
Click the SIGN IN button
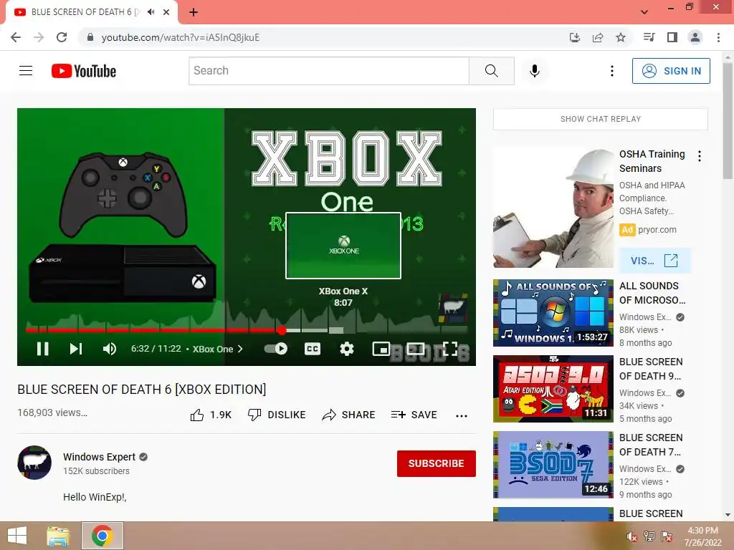point(671,71)
